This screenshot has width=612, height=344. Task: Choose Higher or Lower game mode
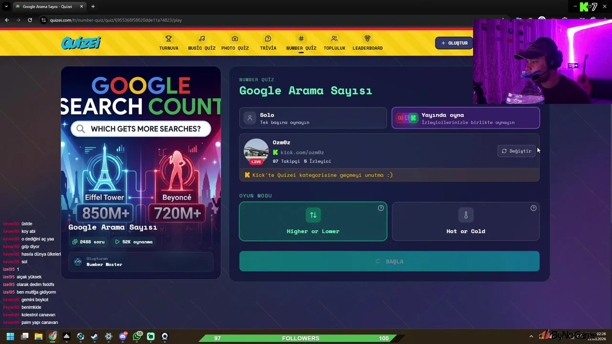pyautogui.click(x=313, y=221)
